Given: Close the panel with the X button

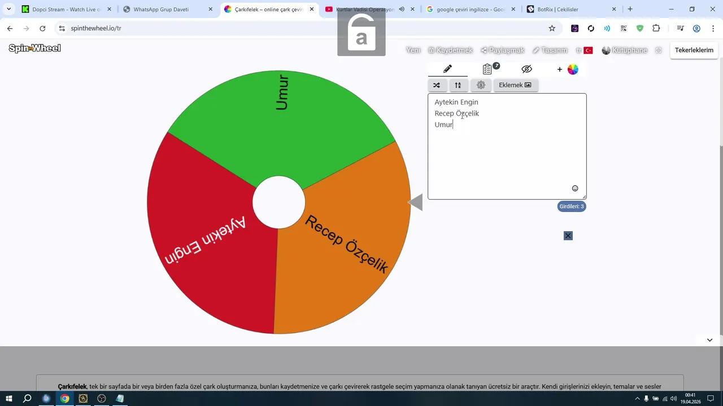Looking at the screenshot, I should (x=568, y=236).
